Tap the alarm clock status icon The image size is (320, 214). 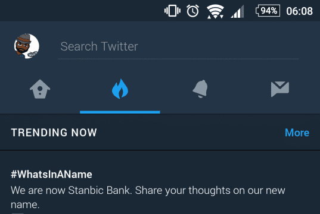pos(192,11)
